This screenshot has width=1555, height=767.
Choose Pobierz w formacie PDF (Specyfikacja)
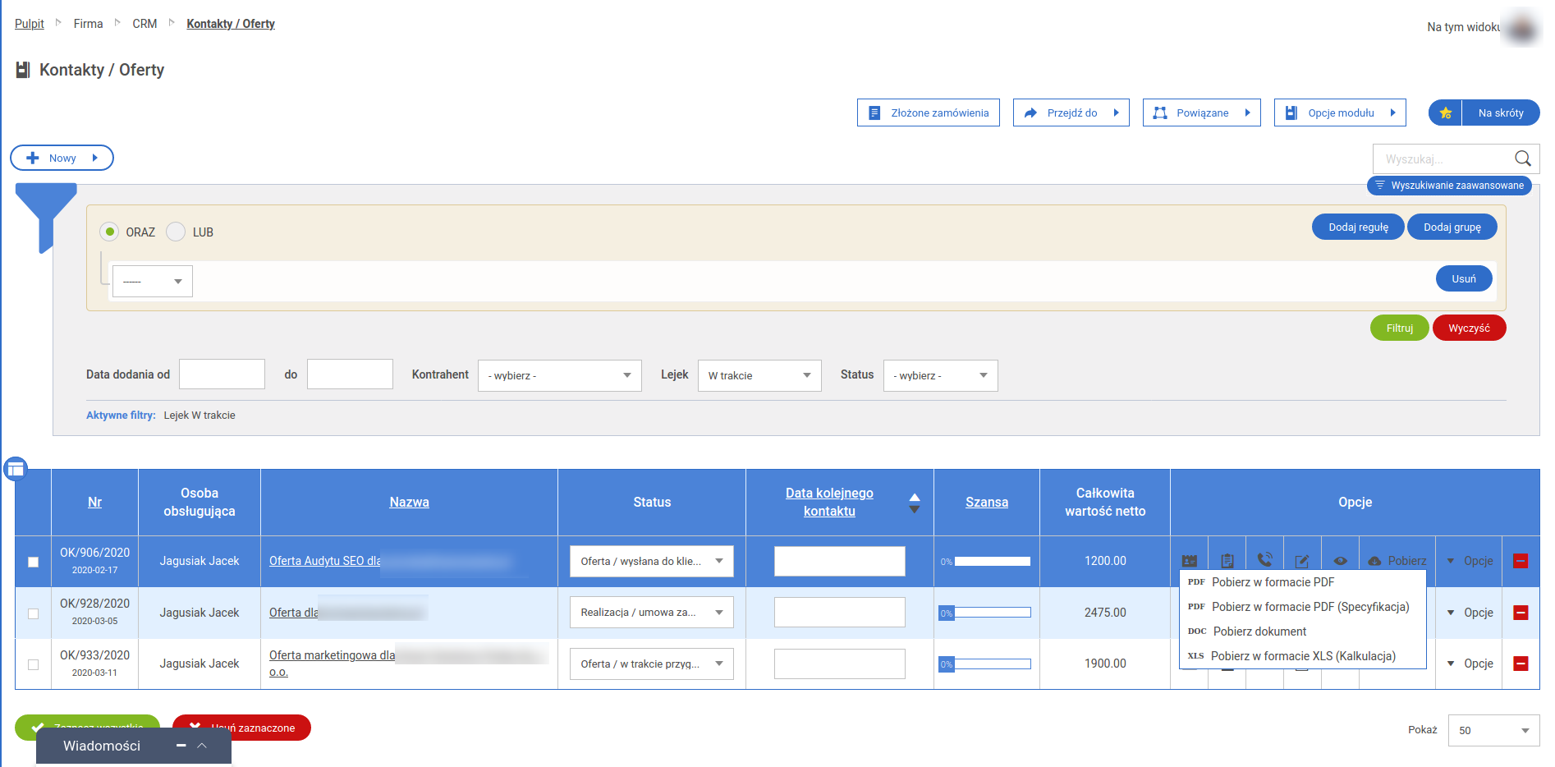tap(1310, 607)
